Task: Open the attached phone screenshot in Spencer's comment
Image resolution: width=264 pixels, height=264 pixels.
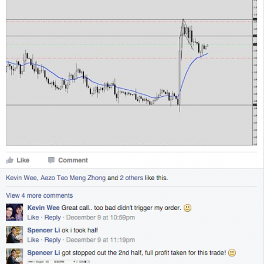Action: [59, 262]
